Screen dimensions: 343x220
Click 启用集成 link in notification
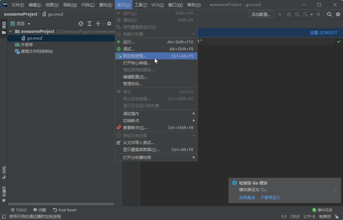click(x=247, y=197)
